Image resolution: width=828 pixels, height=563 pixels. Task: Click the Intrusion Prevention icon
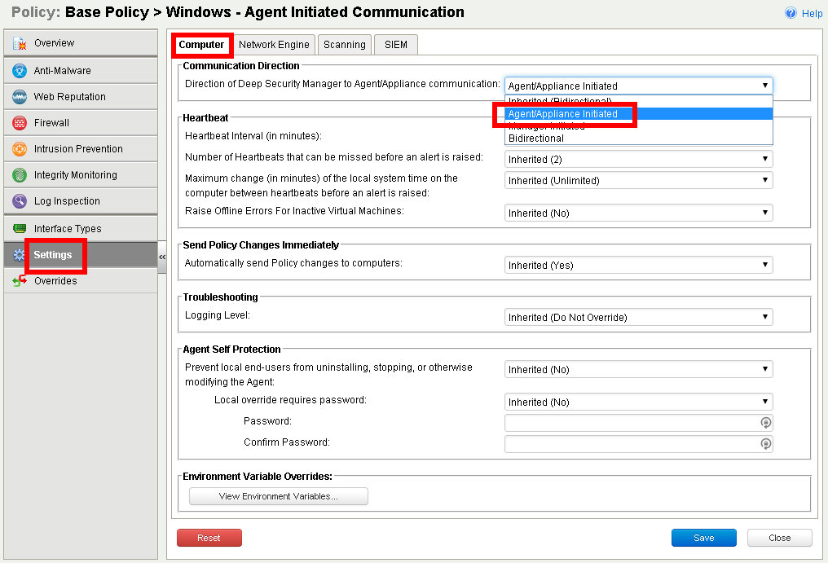(x=20, y=149)
